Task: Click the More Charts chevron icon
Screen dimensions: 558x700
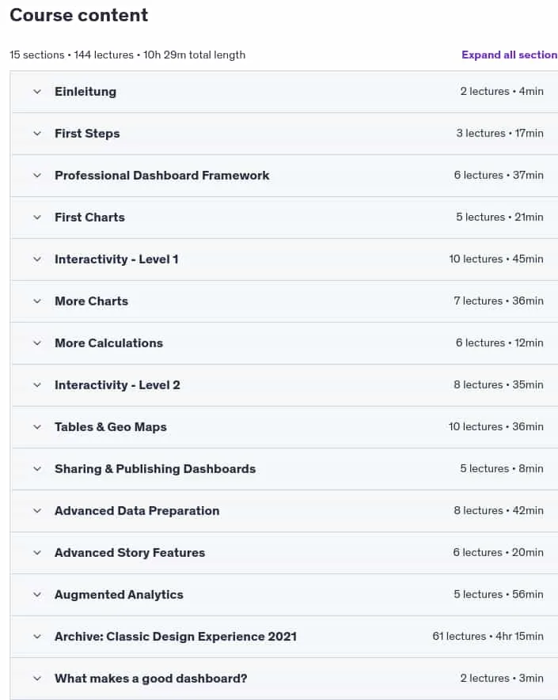Action: (x=37, y=301)
